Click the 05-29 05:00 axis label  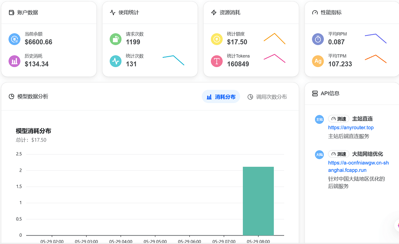[x=155, y=241]
